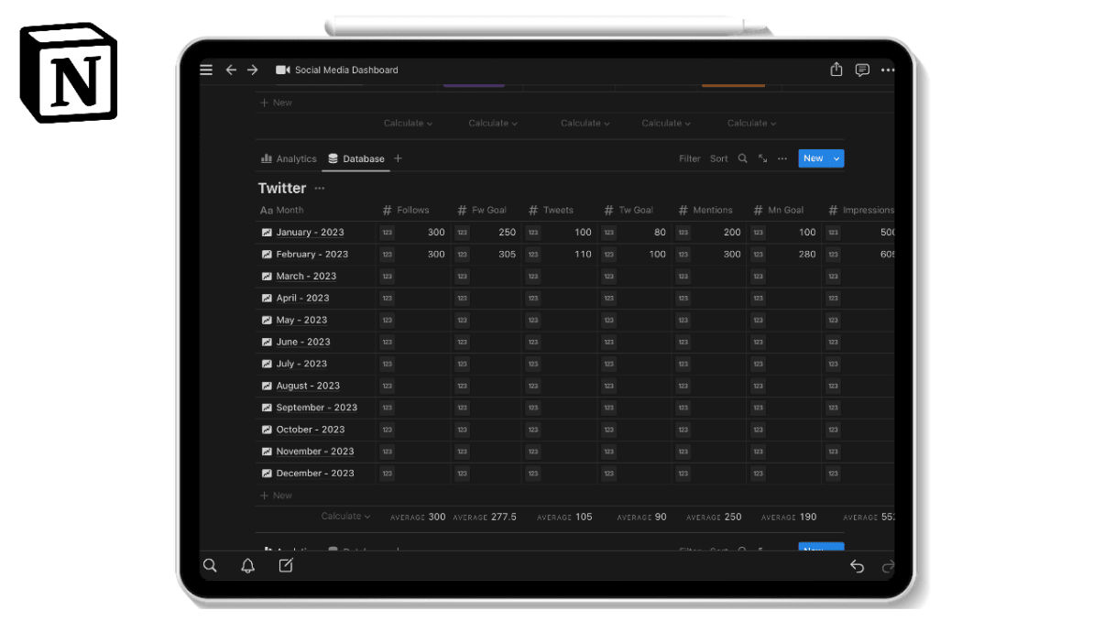Switch to the Analytics view tab
The width and height of the screenshot is (1104, 621).
click(x=289, y=158)
